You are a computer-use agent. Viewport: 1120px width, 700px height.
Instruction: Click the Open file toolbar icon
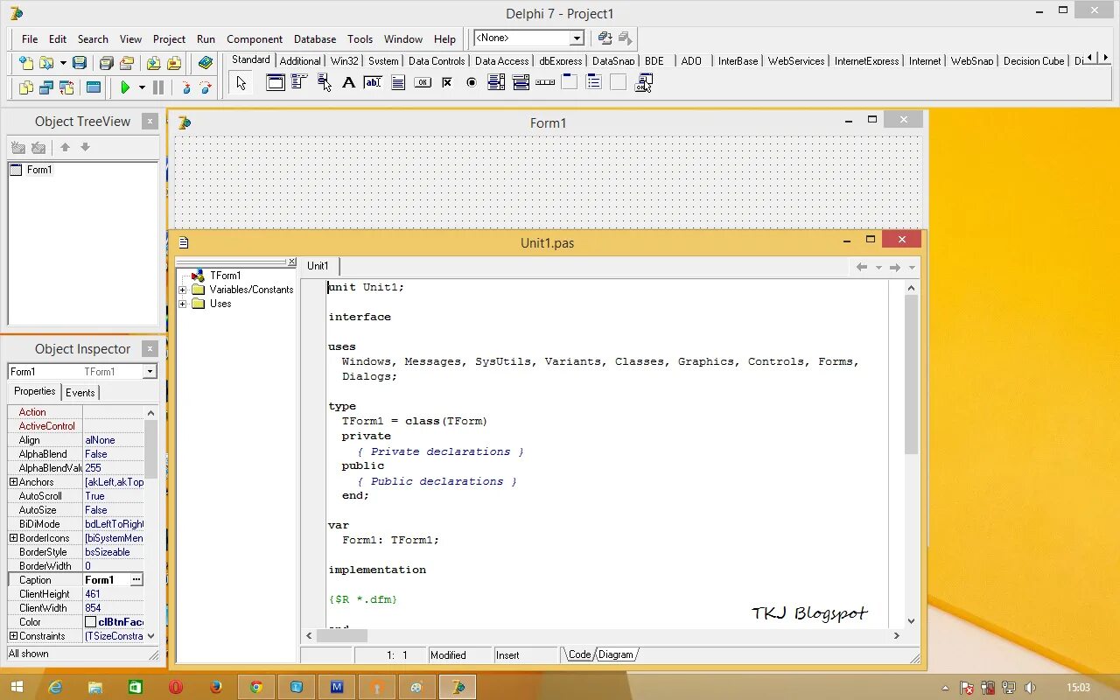coord(45,63)
